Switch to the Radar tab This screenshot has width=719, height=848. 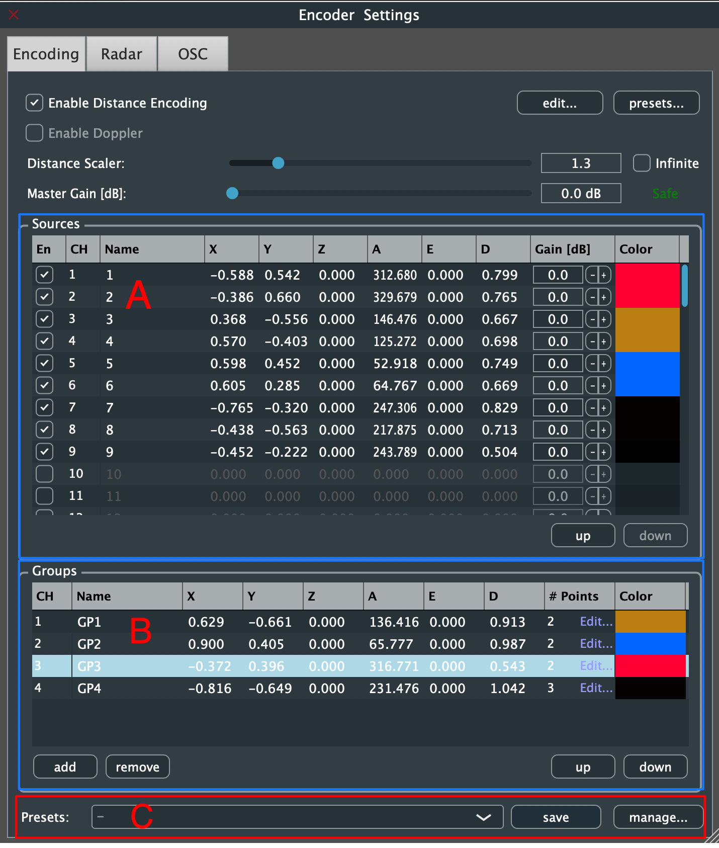click(x=122, y=54)
